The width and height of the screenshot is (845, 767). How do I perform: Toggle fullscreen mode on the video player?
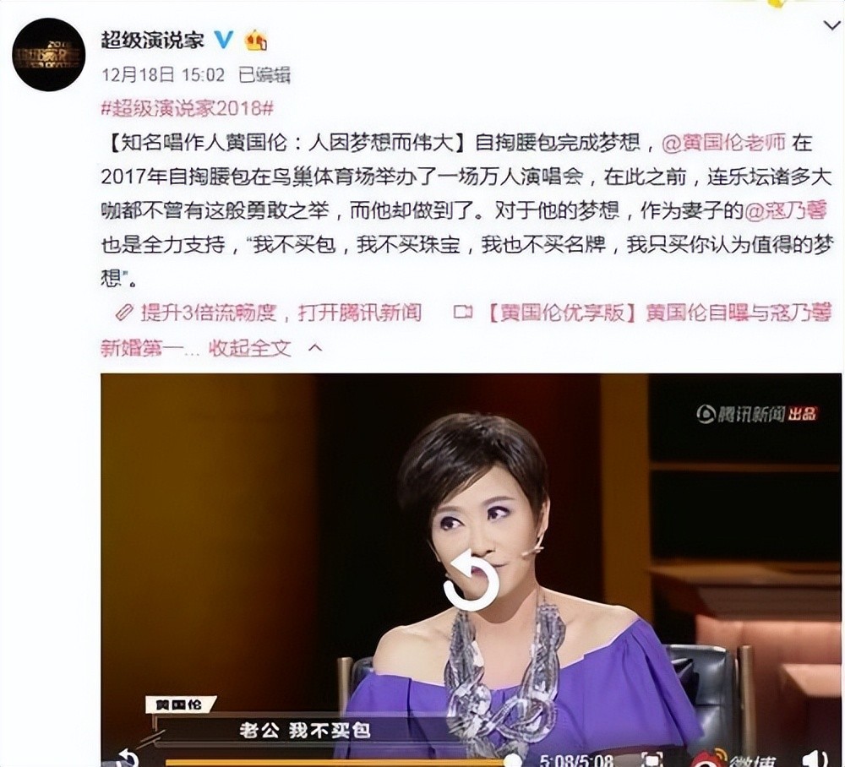(651, 760)
